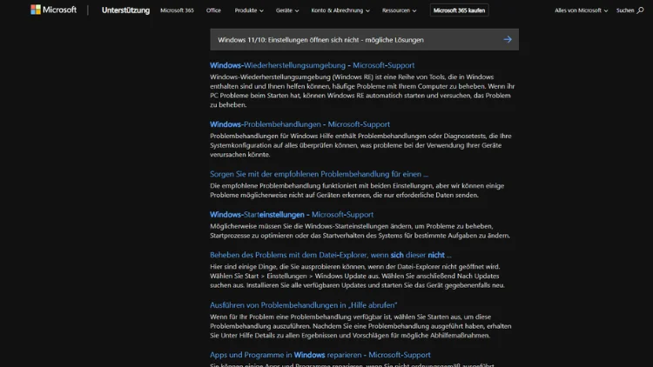Open Windows-Problembehandlungen result
Viewport: 653px width, 367px height.
[x=300, y=124]
